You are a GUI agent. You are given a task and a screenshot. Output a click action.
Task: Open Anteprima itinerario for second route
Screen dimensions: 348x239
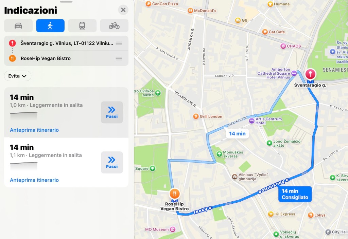coord(34,180)
